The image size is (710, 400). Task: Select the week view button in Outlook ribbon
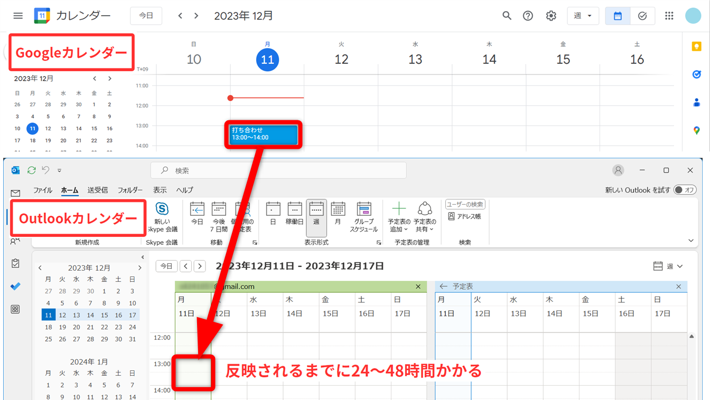click(316, 217)
